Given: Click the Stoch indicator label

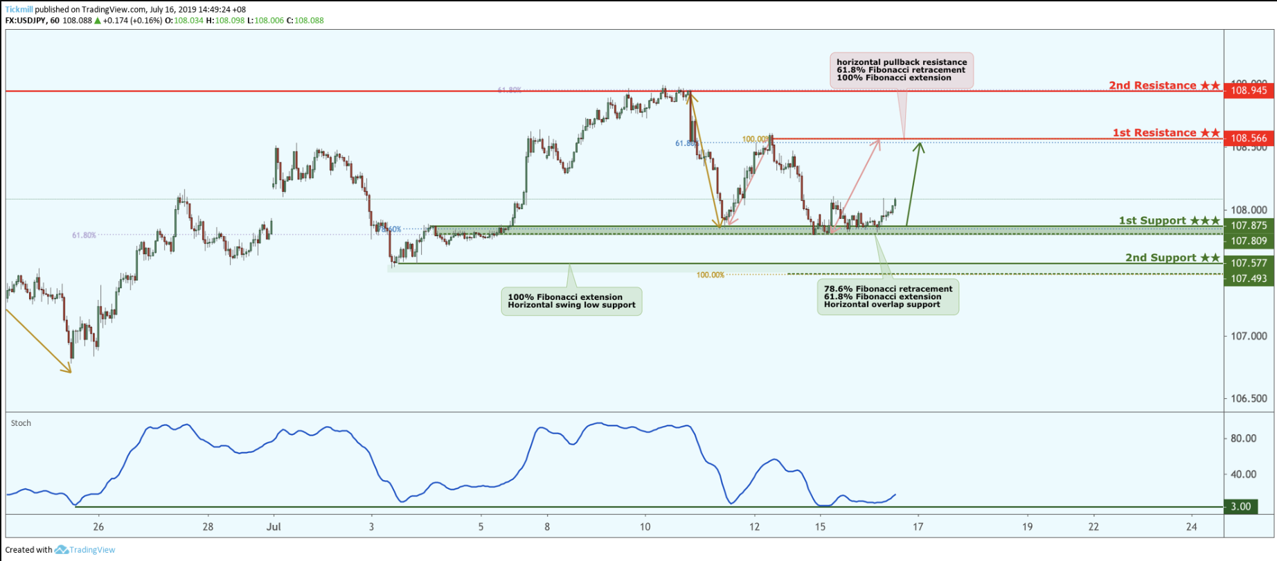Looking at the screenshot, I should click(x=21, y=423).
